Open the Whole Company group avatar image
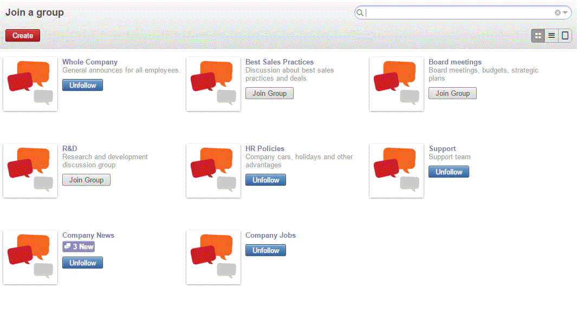The image size is (577, 313). click(x=30, y=84)
